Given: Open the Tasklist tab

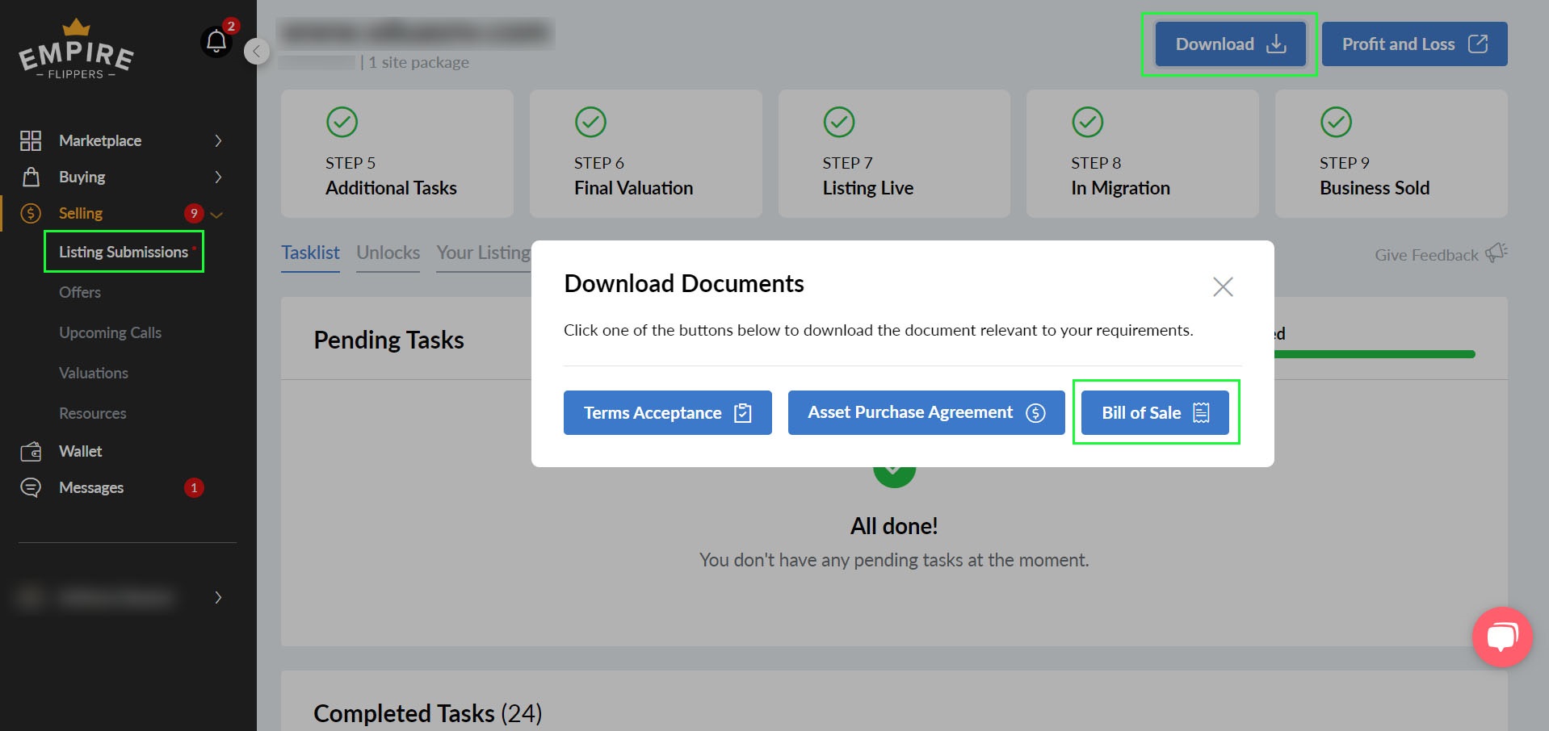Looking at the screenshot, I should tap(310, 253).
